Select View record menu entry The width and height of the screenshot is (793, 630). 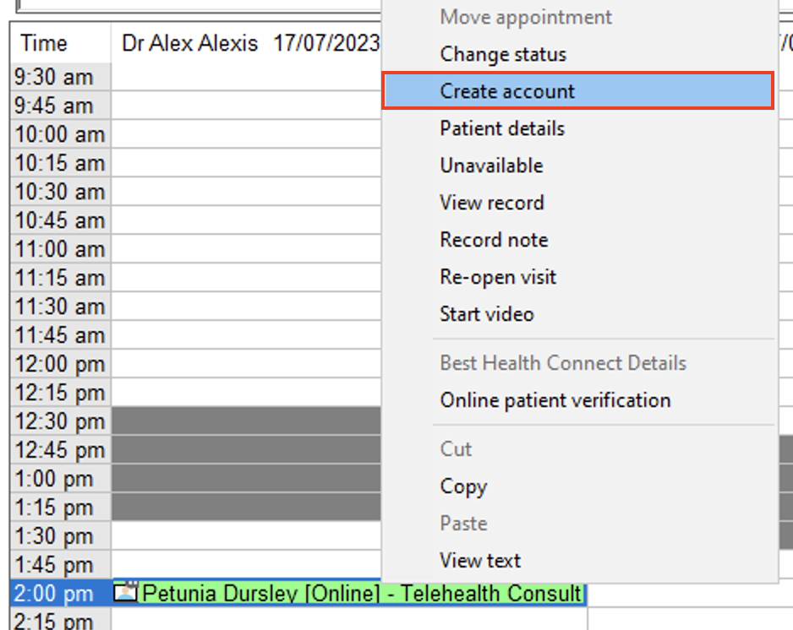(491, 203)
